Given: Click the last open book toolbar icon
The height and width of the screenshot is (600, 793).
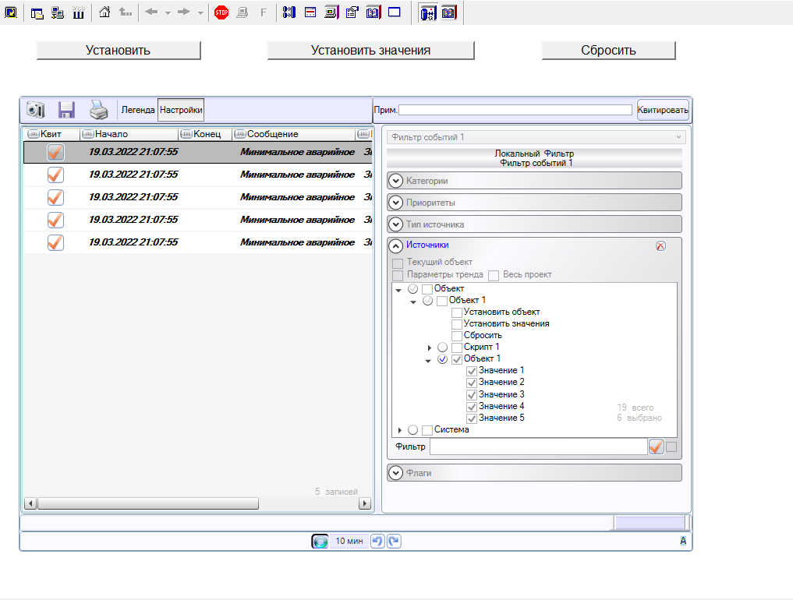Looking at the screenshot, I should [449, 12].
